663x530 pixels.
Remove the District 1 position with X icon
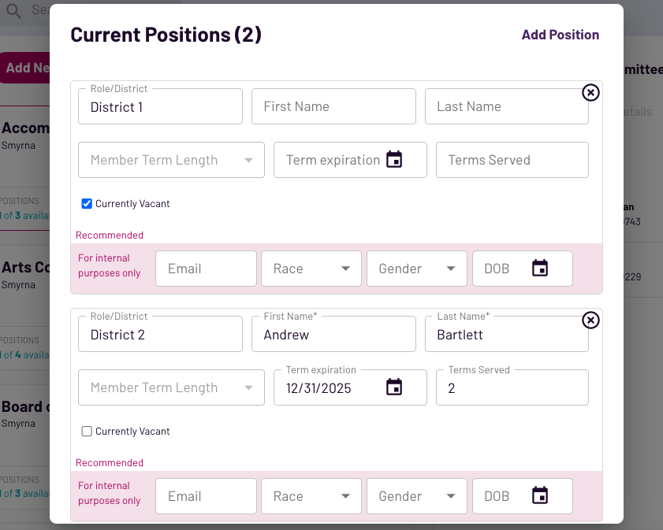590,93
